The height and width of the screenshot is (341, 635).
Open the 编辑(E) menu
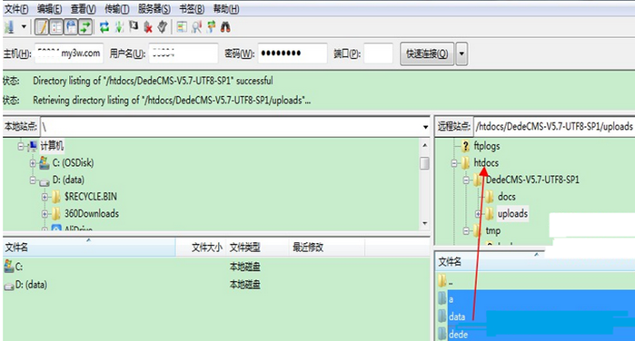[x=49, y=8]
